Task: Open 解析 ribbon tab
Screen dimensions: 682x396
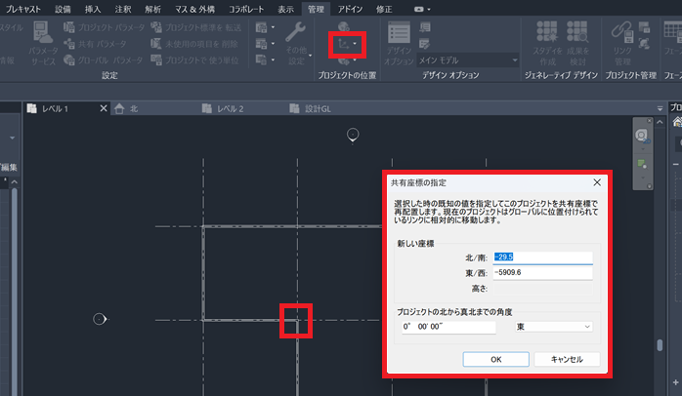Action: coord(152,9)
